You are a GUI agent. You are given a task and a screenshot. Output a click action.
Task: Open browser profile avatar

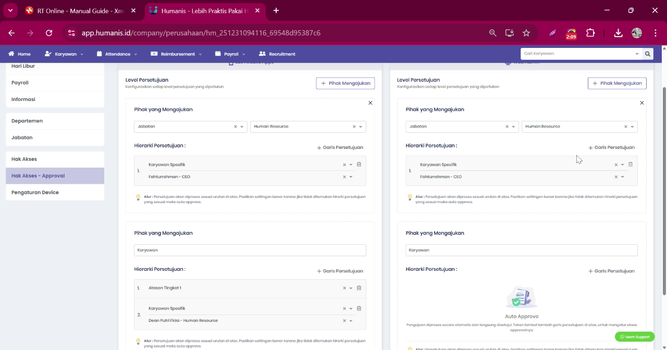click(x=637, y=33)
